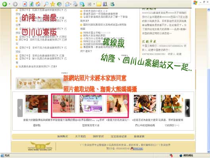Click the Messenger people icon
The height and width of the screenshot is (158, 210).
coord(112,4)
